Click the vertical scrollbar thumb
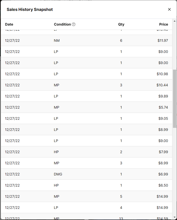Screen dimensions: 177x220 174,99
